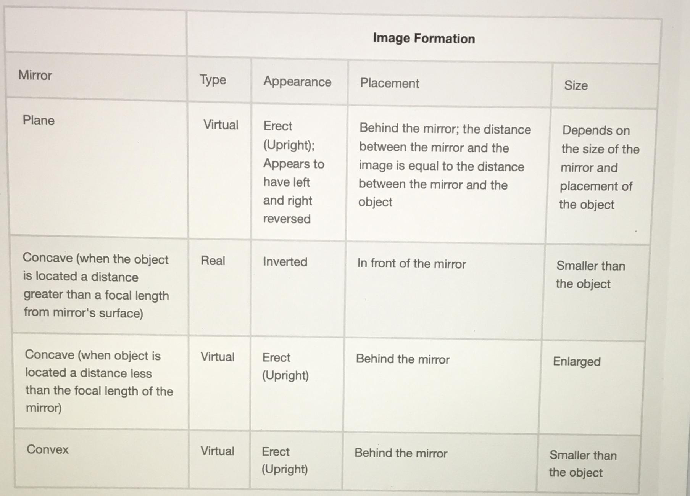Click Plane mirror's Virtual type cell
This screenshot has width=690, height=496.
221,125
